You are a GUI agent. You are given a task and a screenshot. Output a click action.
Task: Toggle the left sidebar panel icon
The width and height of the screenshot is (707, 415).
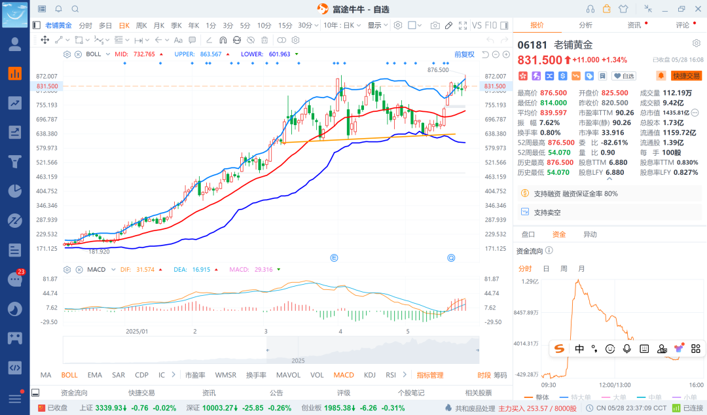click(x=37, y=26)
